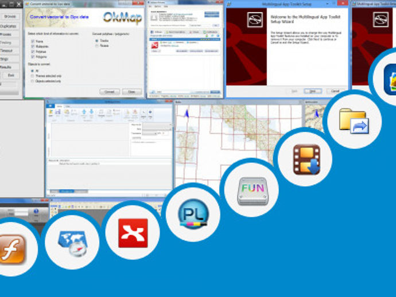Toggle the Polylines checkbox in OkMap dialog

(x=33, y=52)
